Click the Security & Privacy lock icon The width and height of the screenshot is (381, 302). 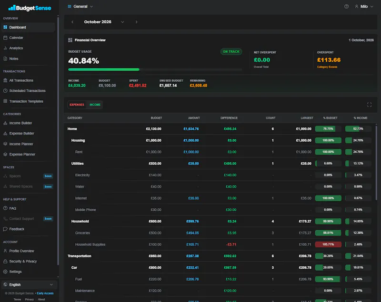(5, 261)
